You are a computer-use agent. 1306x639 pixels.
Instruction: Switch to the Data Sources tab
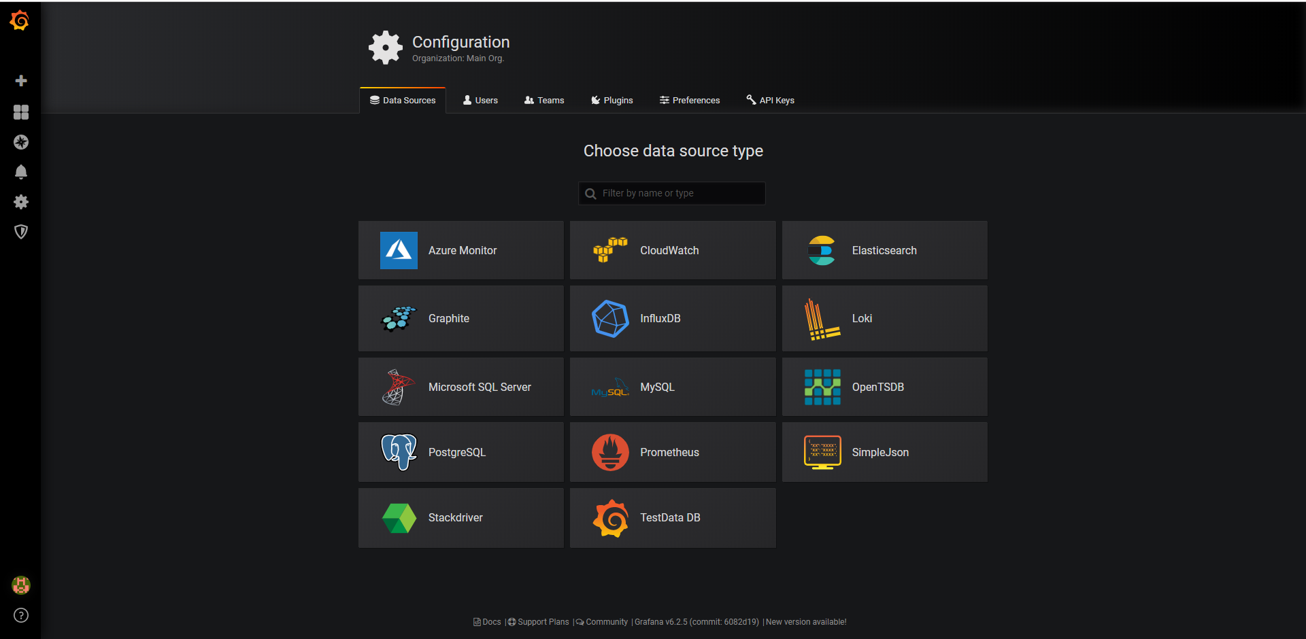pyautogui.click(x=403, y=100)
